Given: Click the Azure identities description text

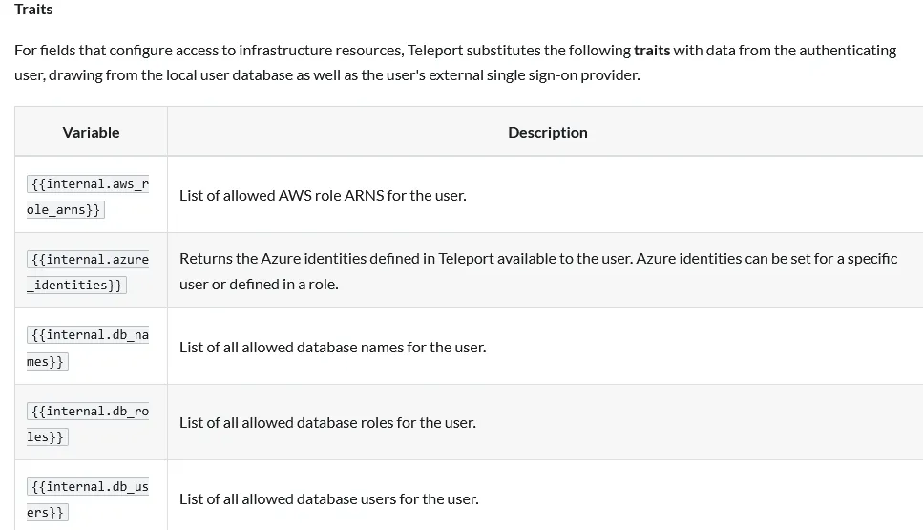Looking at the screenshot, I should tap(538, 259).
